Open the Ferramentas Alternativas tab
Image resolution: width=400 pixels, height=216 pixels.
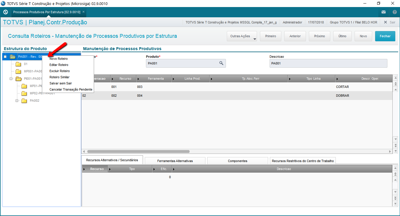point(175,161)
